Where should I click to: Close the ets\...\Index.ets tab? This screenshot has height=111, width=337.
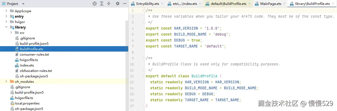pyautogui.click(x=200, y=4)
